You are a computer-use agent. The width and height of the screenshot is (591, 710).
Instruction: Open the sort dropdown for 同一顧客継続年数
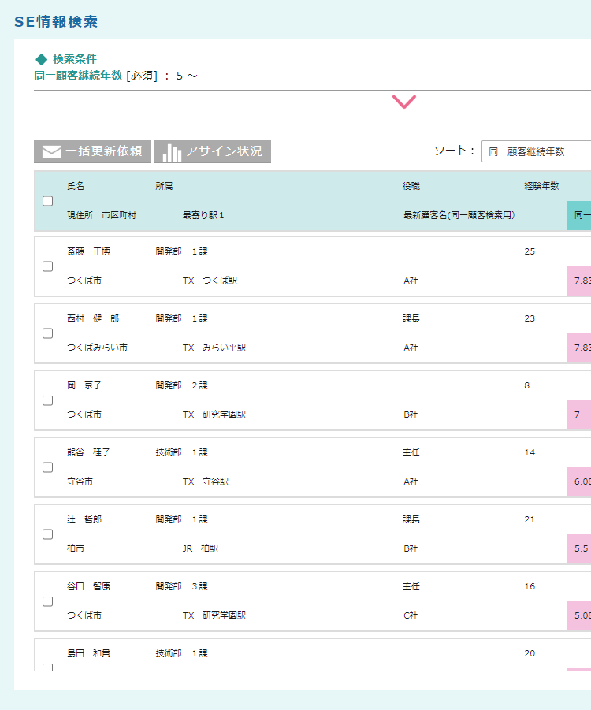click(536, 151)
